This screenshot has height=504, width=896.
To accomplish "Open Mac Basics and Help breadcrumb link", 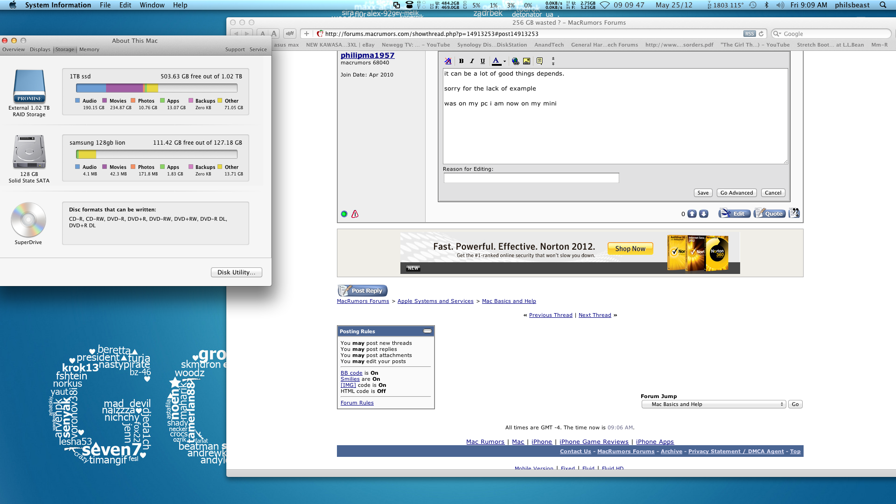I will [509, 301].
